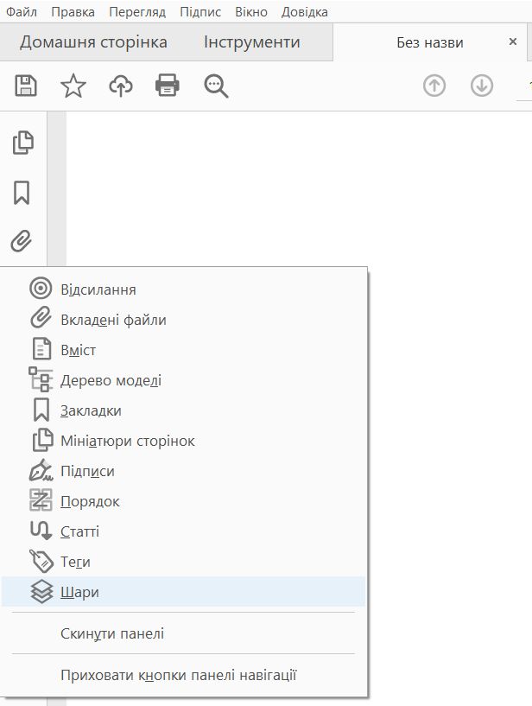The width and height of the screenshot is (532, 706).
Task: Switch to Інструменти tab
Action: pyautogui.click(x=252, y=42)
